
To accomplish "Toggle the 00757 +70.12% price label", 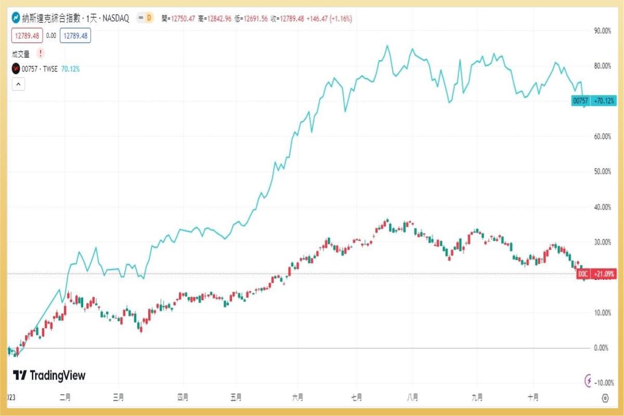I will 593,100.
